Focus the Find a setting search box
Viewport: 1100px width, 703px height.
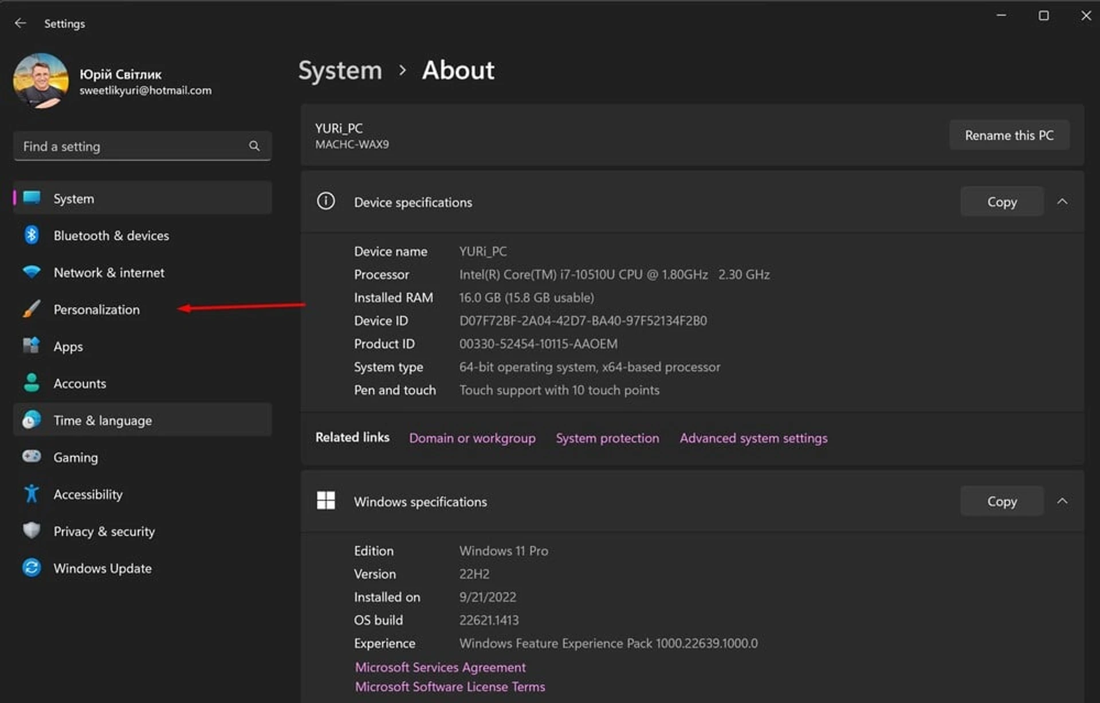click(142, 146)
